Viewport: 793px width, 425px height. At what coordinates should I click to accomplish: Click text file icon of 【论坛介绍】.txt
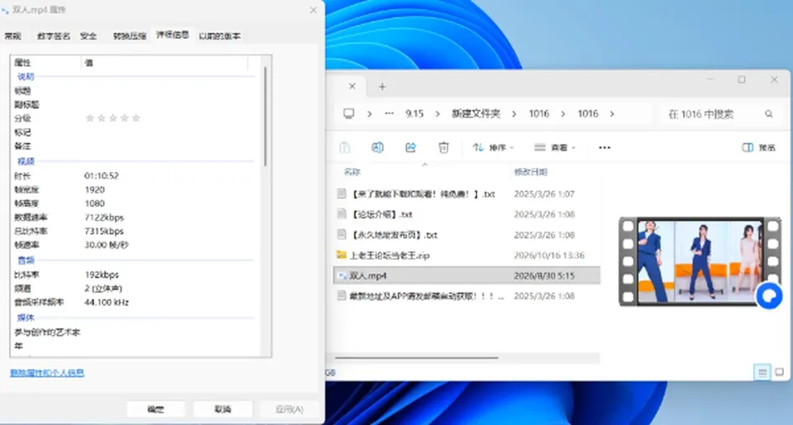click(342, 214)
